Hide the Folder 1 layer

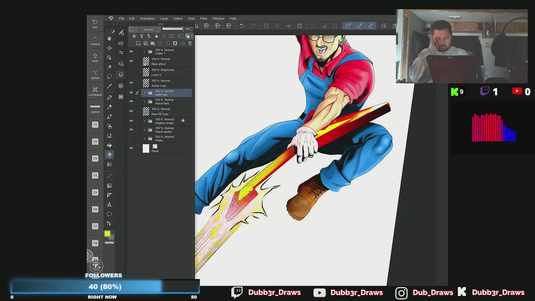pos(131,52)
